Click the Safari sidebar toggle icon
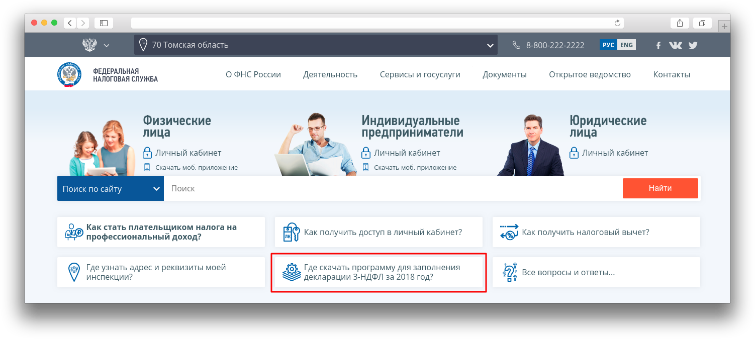 point(104,23)
